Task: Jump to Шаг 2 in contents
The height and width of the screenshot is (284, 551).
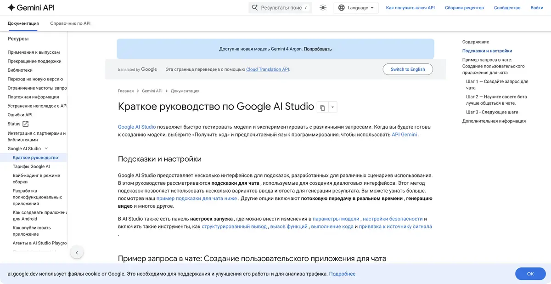Action: [x=496, y=100]
